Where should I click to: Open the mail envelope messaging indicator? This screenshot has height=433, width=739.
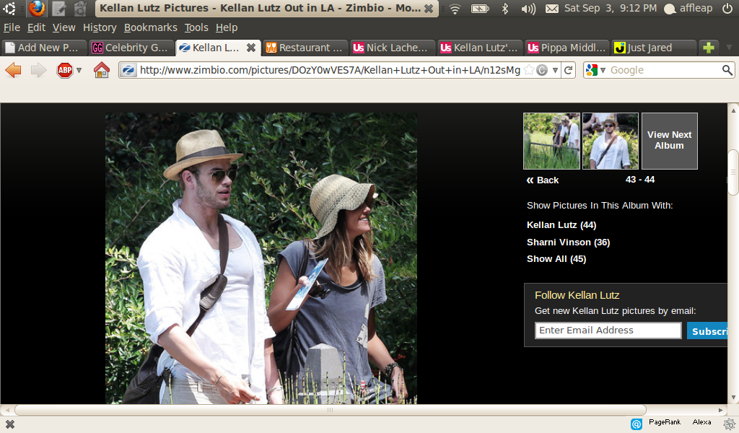click(x=552, y=9)
